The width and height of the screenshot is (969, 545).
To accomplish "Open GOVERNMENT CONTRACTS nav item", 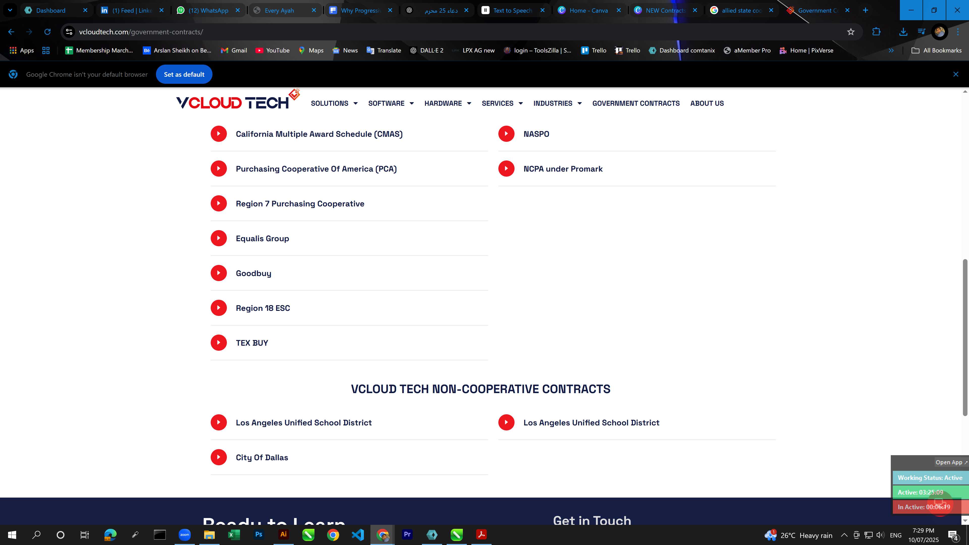I will coord(636,103).
